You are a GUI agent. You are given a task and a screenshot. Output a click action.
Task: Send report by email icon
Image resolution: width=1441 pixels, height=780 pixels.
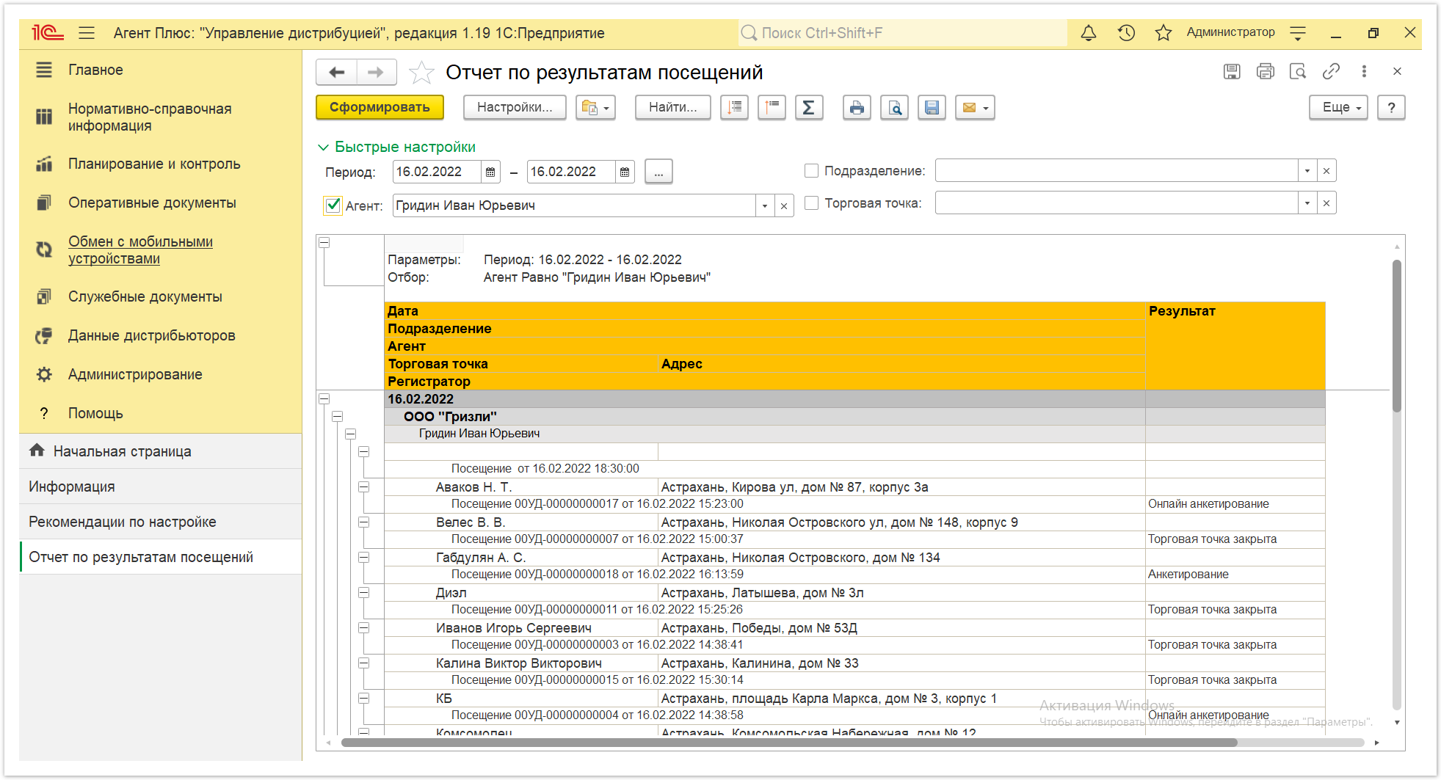point(975,108)
